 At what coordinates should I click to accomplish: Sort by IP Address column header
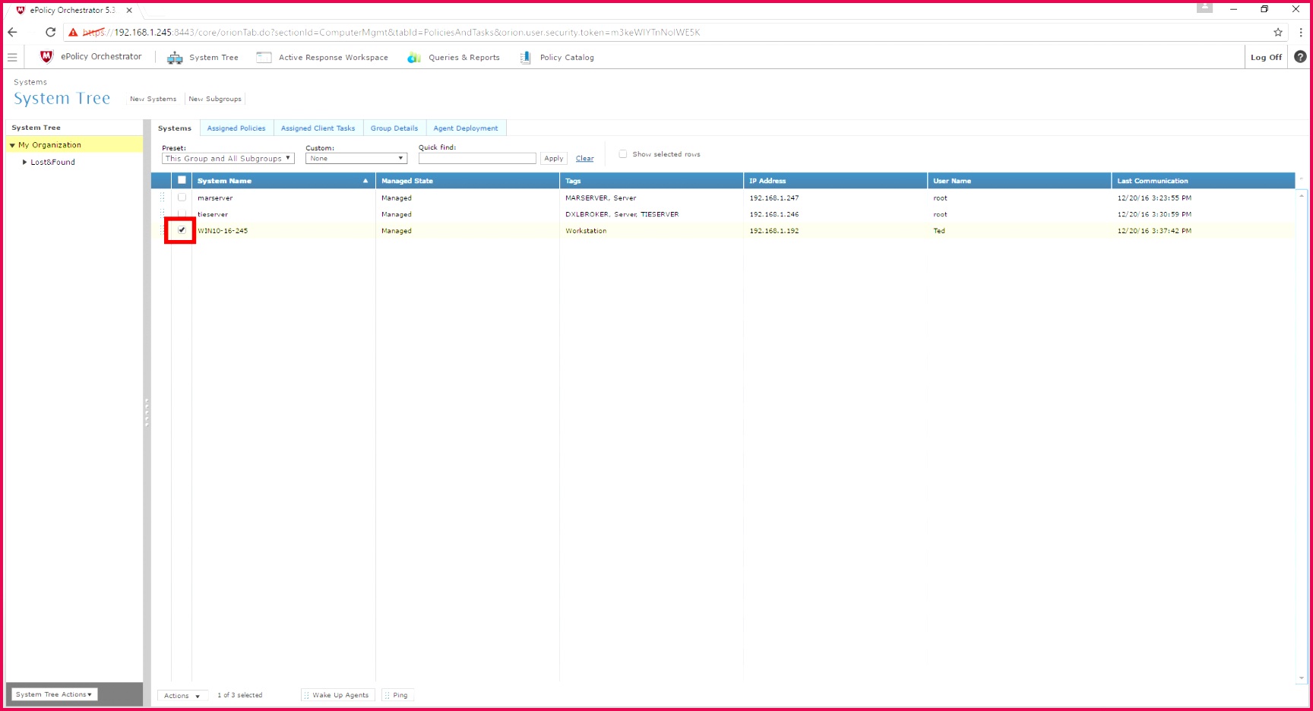click(x=835, y=181)
